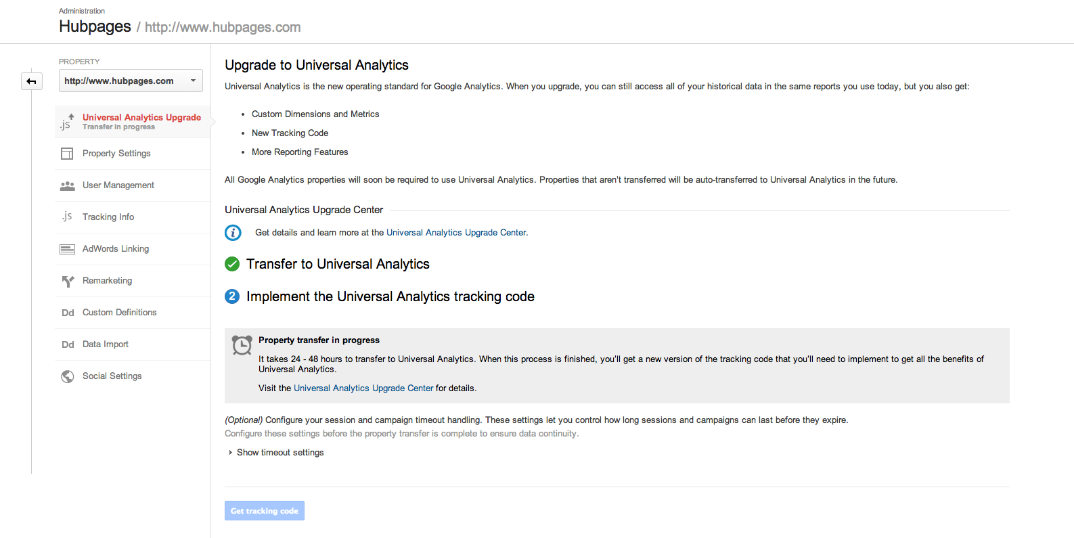1074x538 pixels.
Task: Click the Property Settings layout icon
Action: coord(67,154)
